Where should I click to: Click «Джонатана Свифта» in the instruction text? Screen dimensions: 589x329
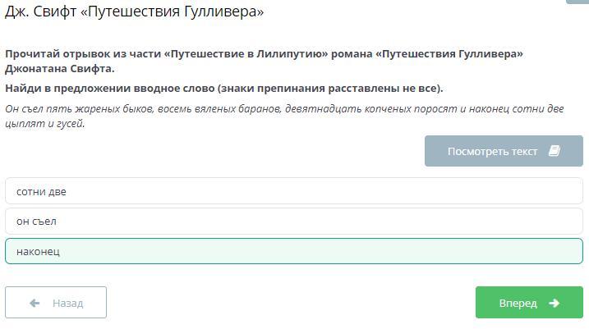tap(59, 68)
